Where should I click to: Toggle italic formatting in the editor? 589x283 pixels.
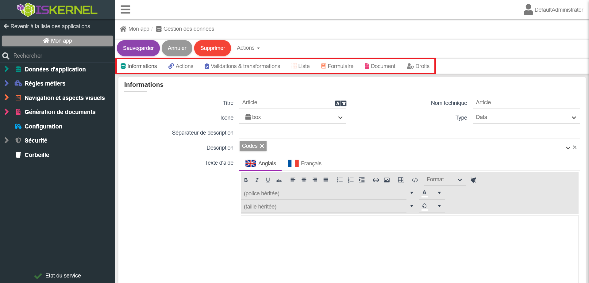[257, 180]
